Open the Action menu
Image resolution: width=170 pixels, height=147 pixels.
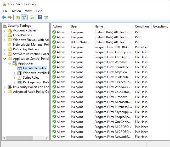click(x=16, y=11)
